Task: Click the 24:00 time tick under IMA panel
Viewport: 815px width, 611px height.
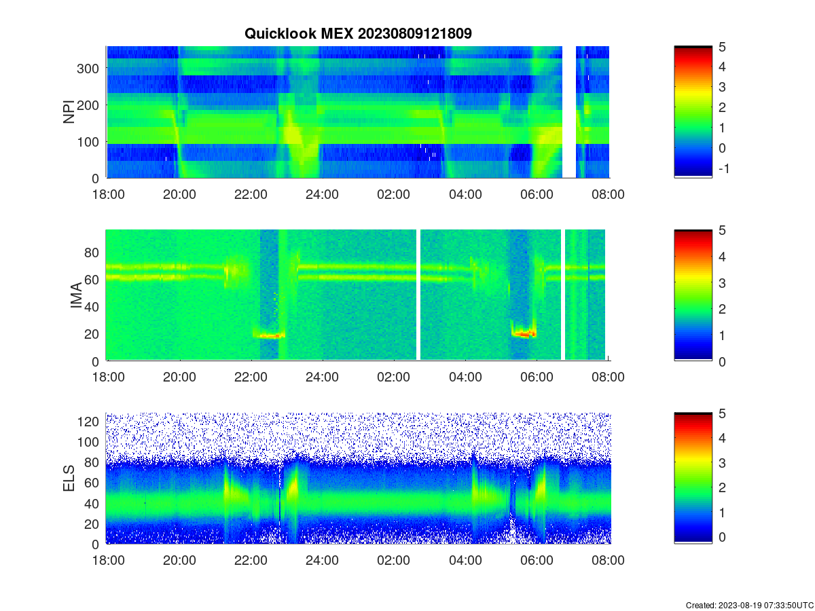Action: click(322, 377)
